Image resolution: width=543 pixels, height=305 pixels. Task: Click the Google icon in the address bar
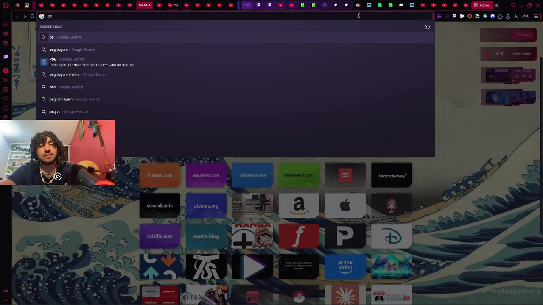coord(42,16)
